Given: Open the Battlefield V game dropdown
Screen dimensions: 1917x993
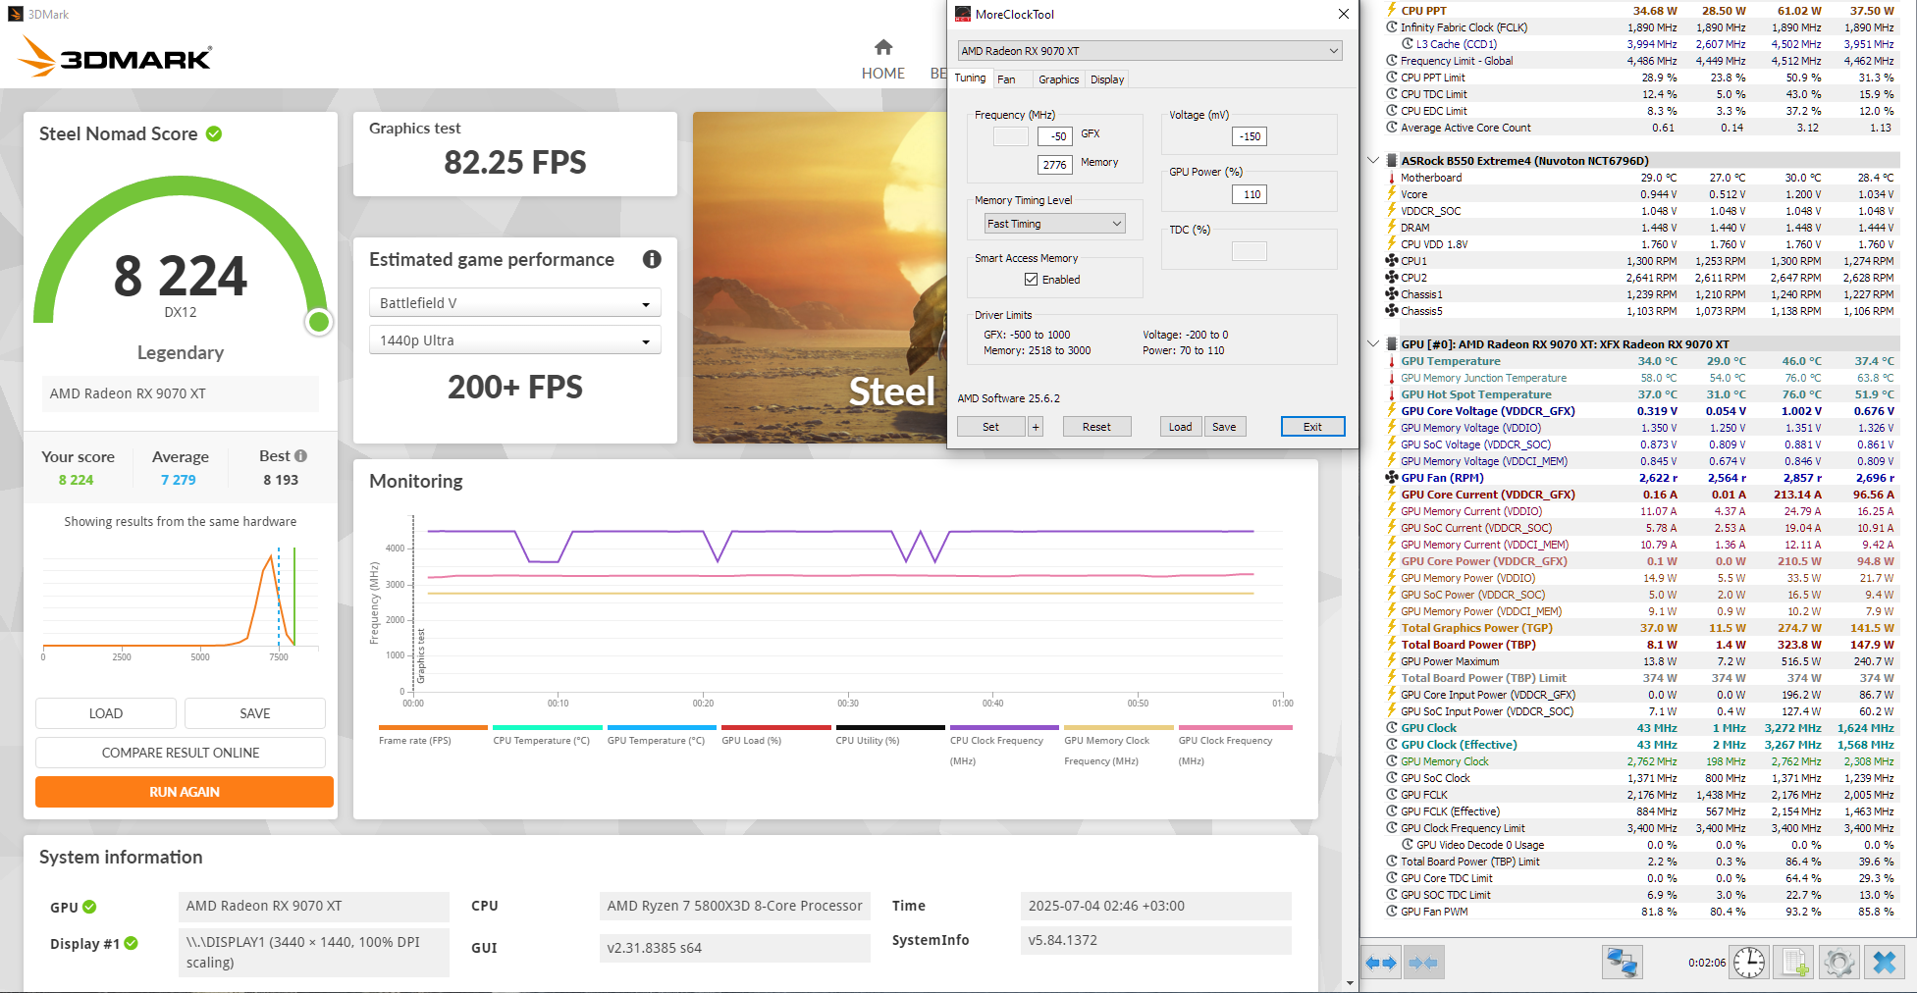Looking at the screenshot, I should pos(515,303).
